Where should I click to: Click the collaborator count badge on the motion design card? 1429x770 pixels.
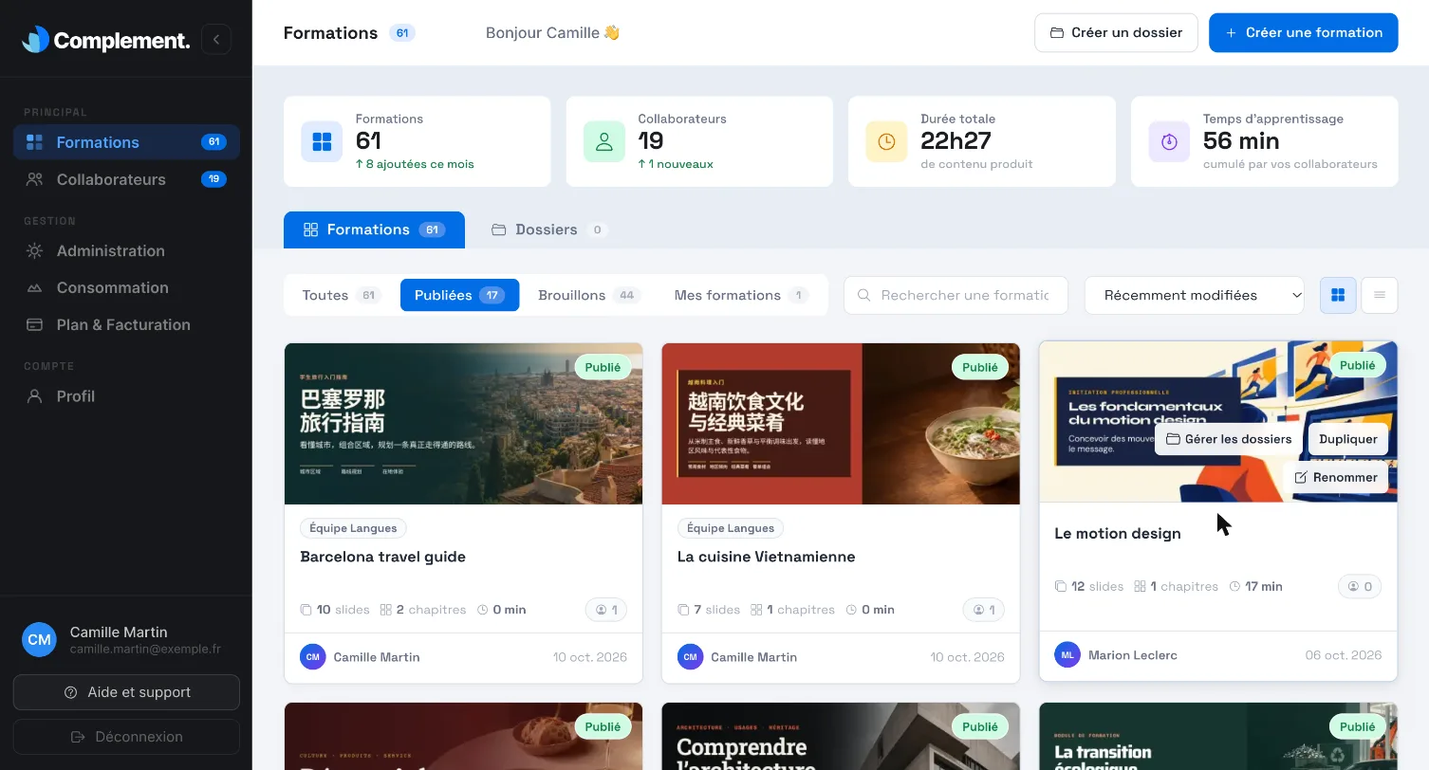click(1360, 587)
